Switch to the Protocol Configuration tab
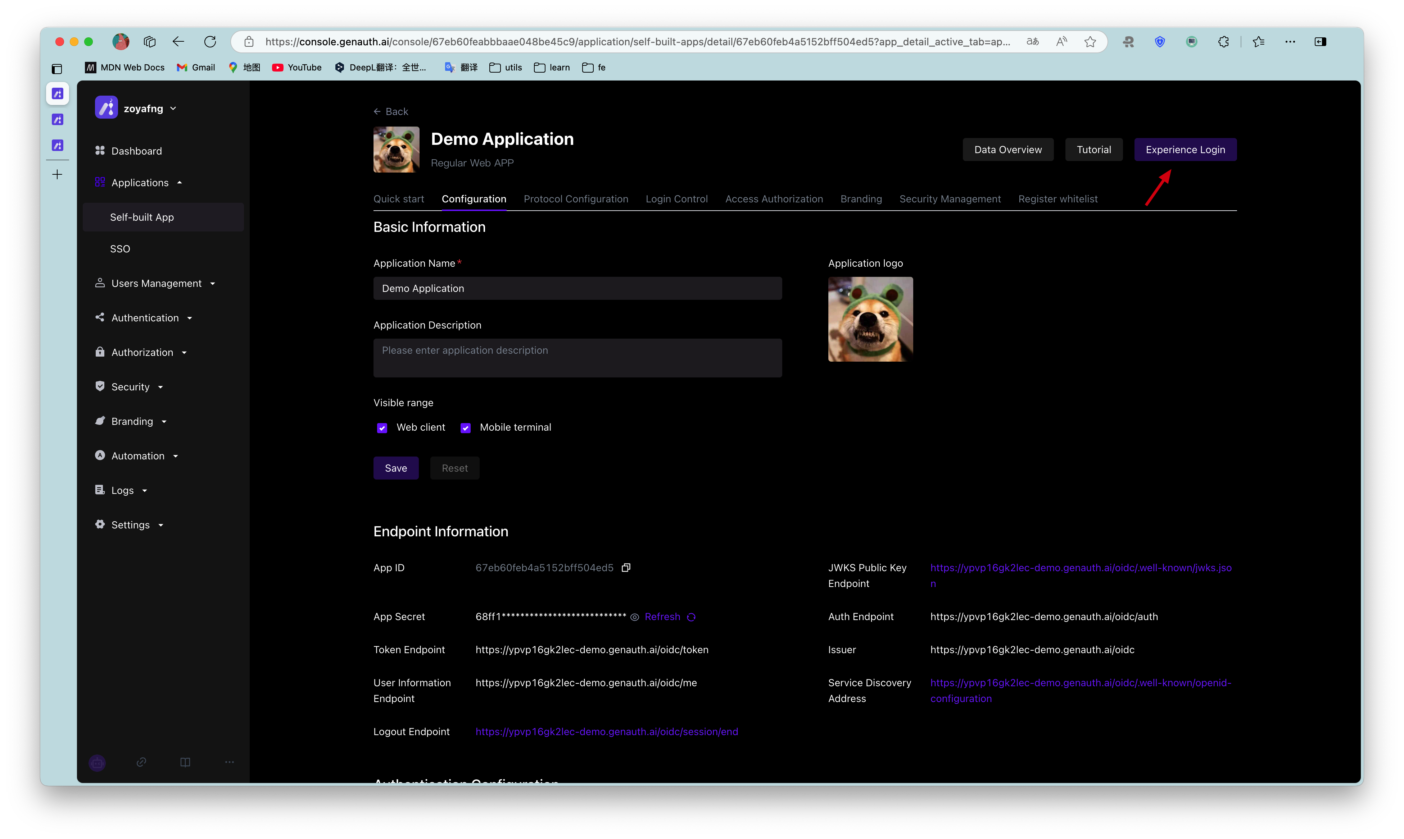Viewport: 1404px width, 839px height. (575, 199)
